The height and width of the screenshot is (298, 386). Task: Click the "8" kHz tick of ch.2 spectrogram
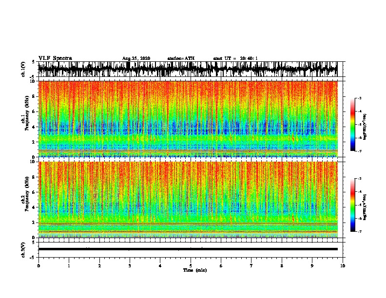(x=34, y=177)
